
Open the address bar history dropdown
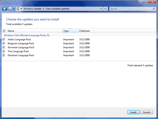tap(101, 9)
